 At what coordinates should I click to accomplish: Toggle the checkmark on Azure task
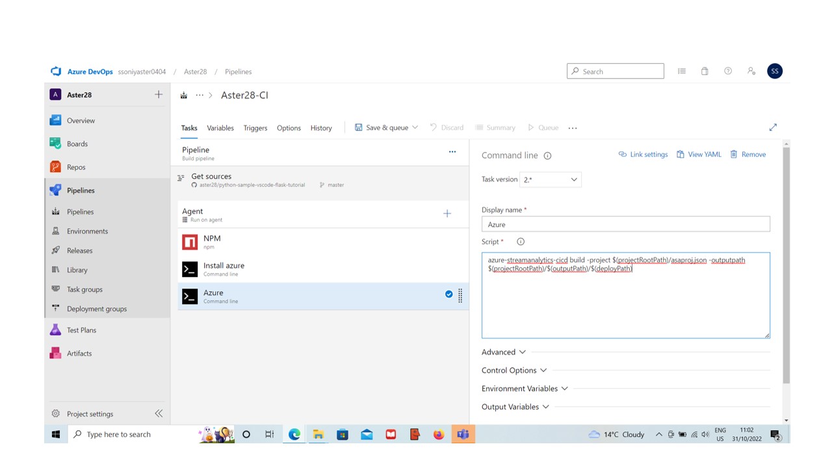point(448,294)
